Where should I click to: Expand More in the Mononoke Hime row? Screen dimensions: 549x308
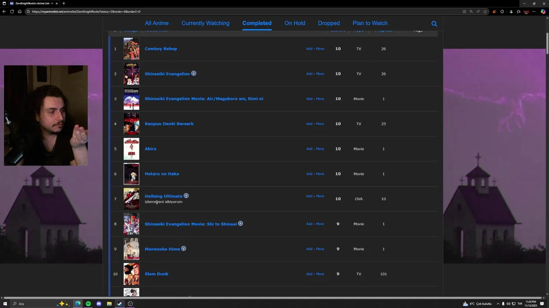320,249
